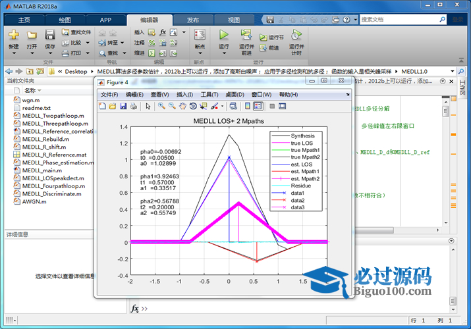Click the Save (保存) disk icon

click(50, 35)
